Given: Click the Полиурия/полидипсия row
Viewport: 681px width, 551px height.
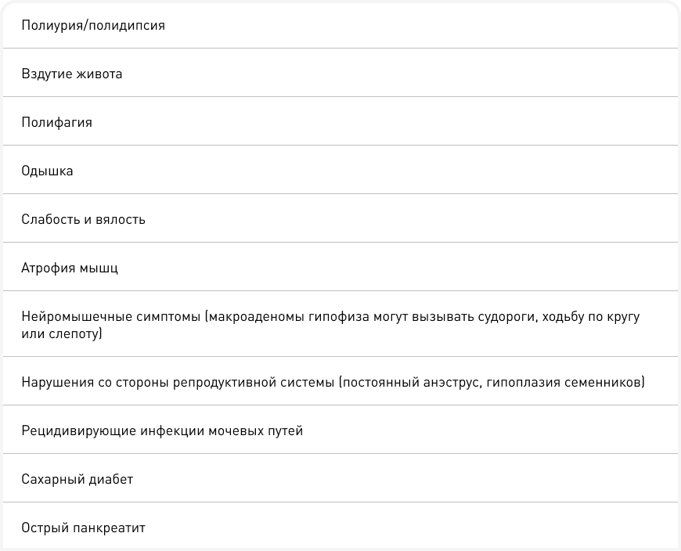Looking at the screenshot, I should pos(92,25).
